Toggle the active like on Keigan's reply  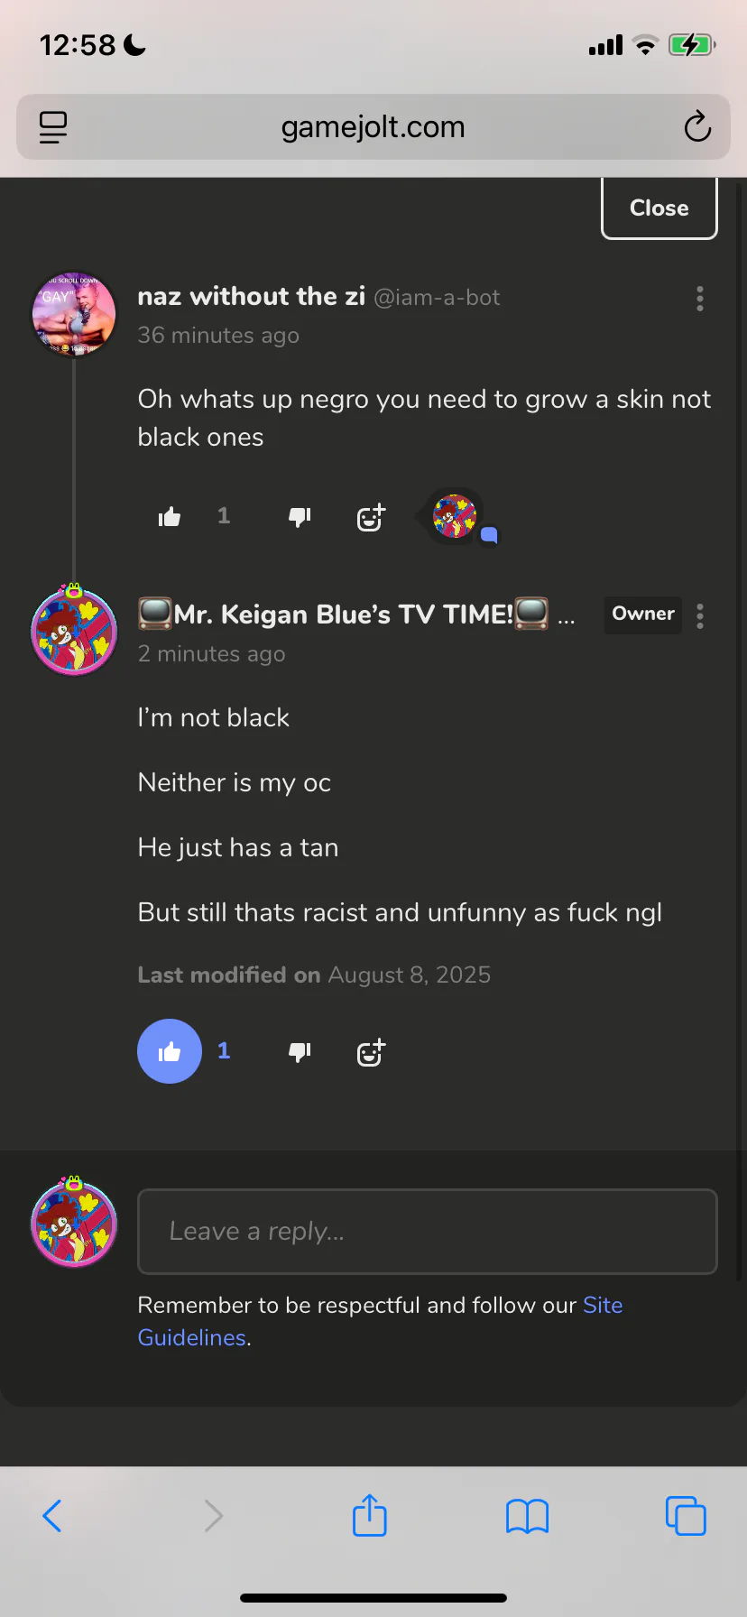pyautogui.click(x=170, y=1051)
